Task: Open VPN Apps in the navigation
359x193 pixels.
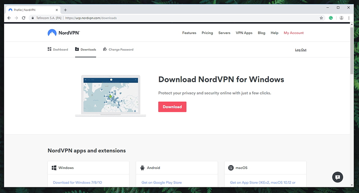Action: (244, 33)
